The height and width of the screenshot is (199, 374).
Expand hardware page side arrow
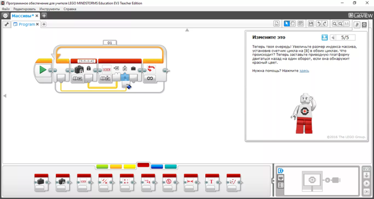273,181
